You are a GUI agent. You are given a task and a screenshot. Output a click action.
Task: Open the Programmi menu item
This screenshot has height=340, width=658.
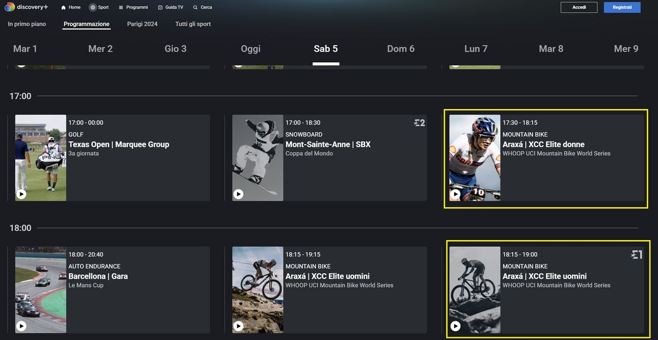click(133, 8)
